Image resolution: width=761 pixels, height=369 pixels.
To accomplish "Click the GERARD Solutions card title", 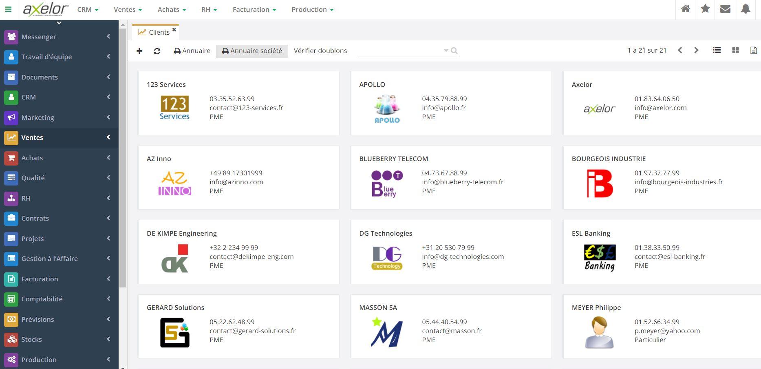I will pyautogui.click(x=175, y=307).
